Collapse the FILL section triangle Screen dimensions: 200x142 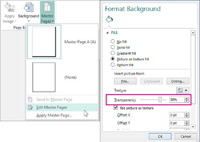[x=107, y=33]
